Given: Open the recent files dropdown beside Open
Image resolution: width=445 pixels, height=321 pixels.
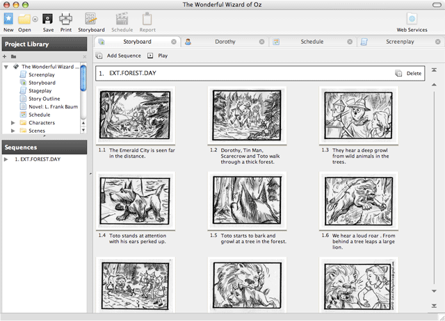Looking at the screenshot, I should pos(35,19).
